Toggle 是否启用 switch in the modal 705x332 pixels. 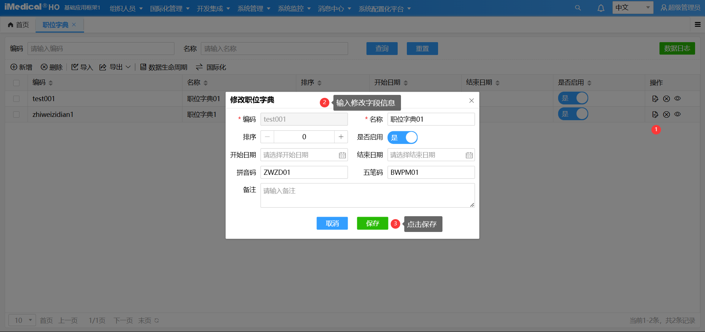click(402, 137)
